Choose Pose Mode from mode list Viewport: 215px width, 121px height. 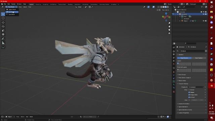(x=12, y=14)
